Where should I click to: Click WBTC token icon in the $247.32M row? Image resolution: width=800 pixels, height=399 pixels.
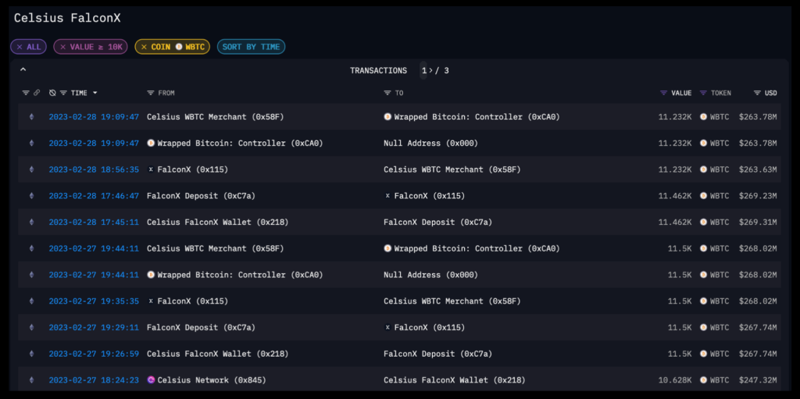click(704, 380)
